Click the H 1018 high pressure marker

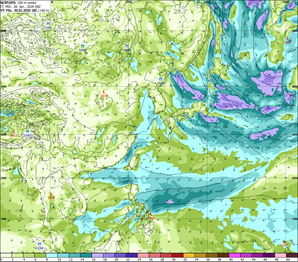coord(40,246)
